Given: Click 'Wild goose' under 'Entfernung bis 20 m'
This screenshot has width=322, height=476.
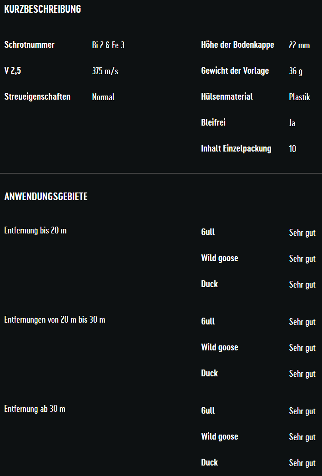Looking at the screenshot, I should [x=220, y=258].
